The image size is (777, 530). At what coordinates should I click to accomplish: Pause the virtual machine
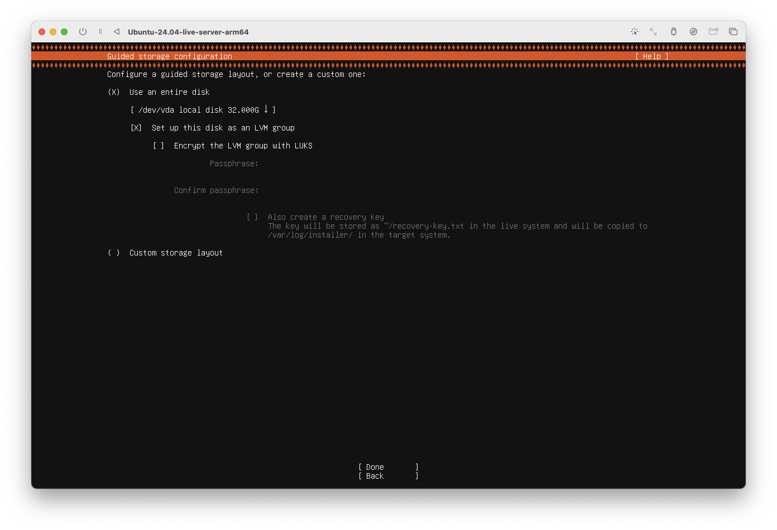100,32
